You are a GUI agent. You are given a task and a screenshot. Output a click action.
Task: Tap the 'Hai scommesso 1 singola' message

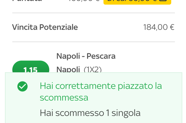click(x=90, y=113)
